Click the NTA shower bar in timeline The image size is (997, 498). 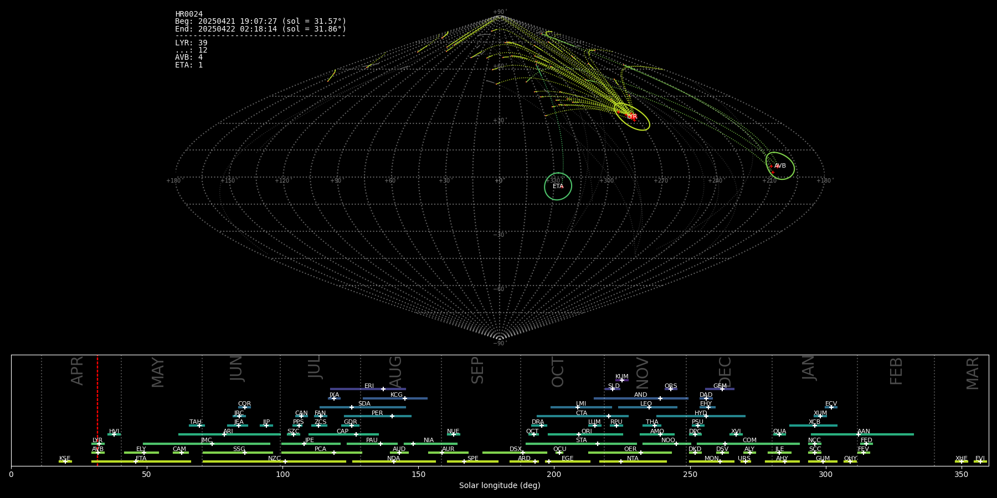tap(633, 461)
